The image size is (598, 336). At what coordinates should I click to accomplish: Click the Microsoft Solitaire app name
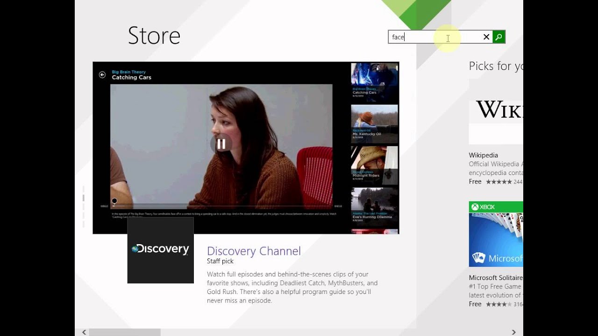click(496, 278)
